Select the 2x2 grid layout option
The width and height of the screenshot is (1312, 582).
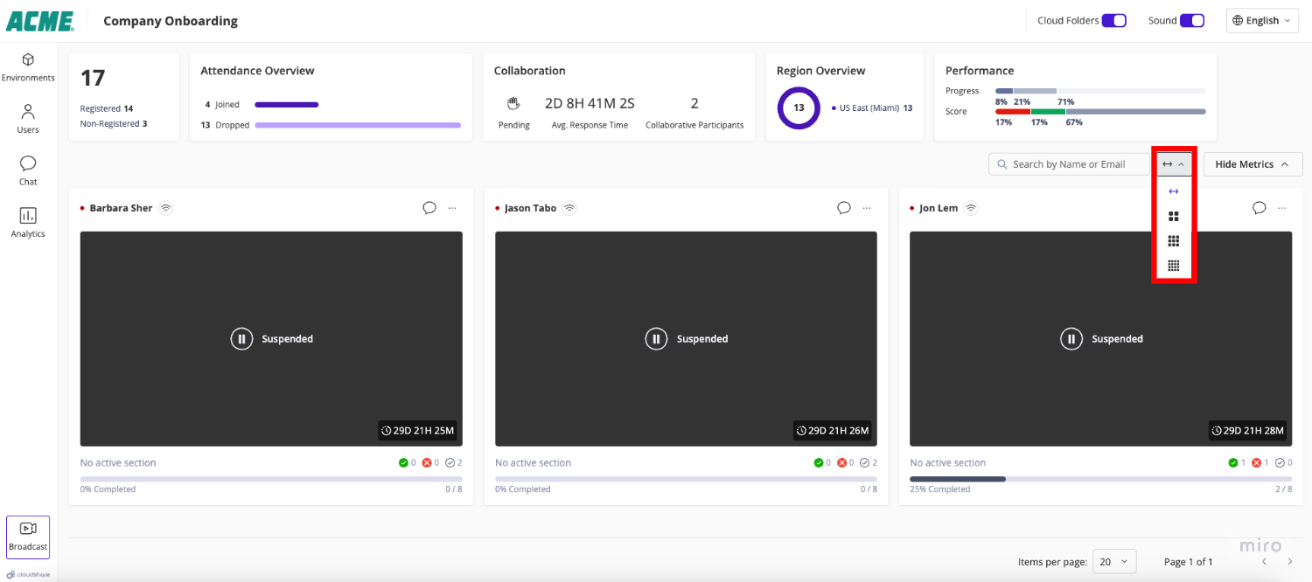click(1174, 216)
